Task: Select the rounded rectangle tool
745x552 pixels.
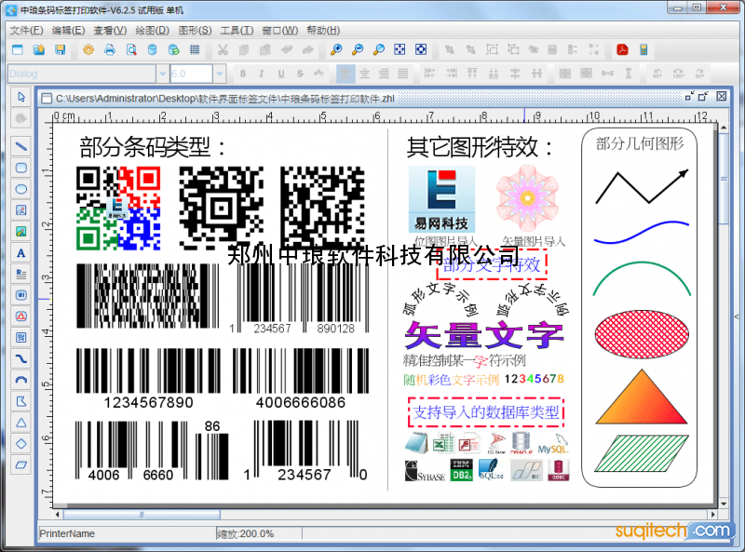Action: 20,168
